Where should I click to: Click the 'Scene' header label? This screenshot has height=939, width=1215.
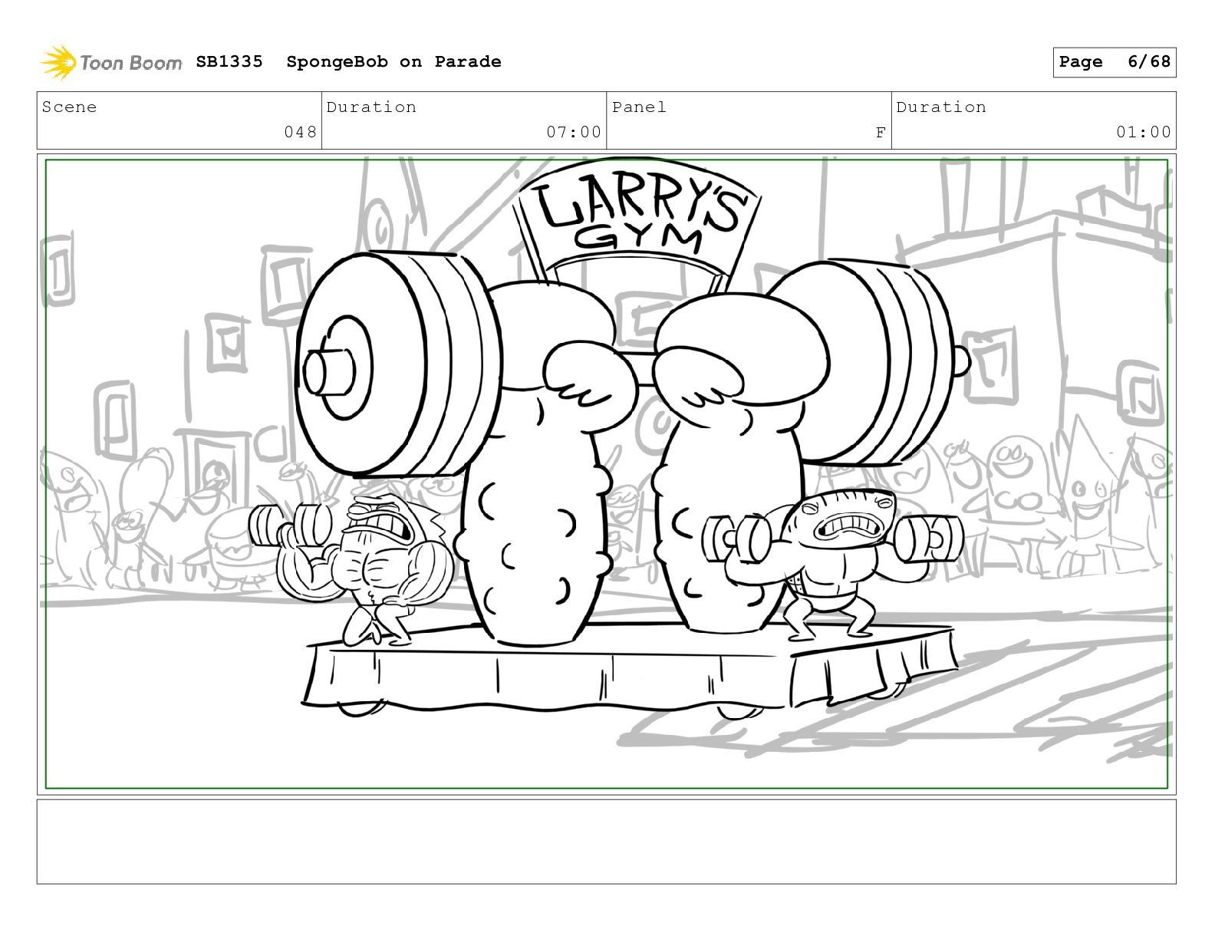tap(70, 107)
